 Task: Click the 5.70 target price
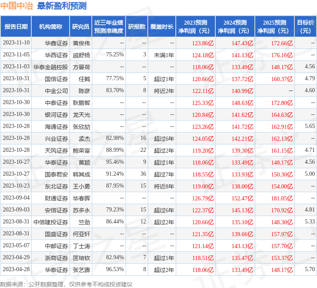point(310,269)
